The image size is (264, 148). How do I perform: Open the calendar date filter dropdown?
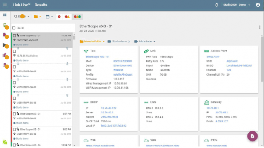pos(49,17)
